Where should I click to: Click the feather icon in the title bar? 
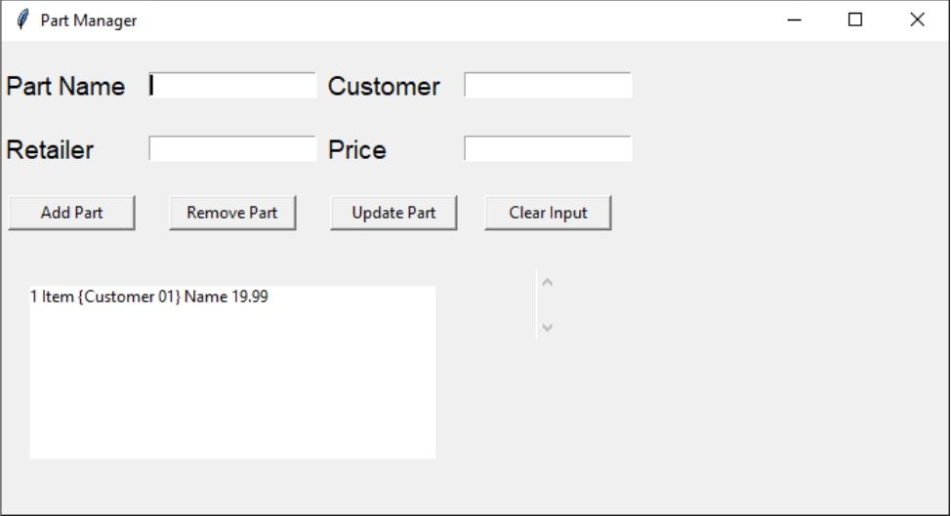coord(22,20)
